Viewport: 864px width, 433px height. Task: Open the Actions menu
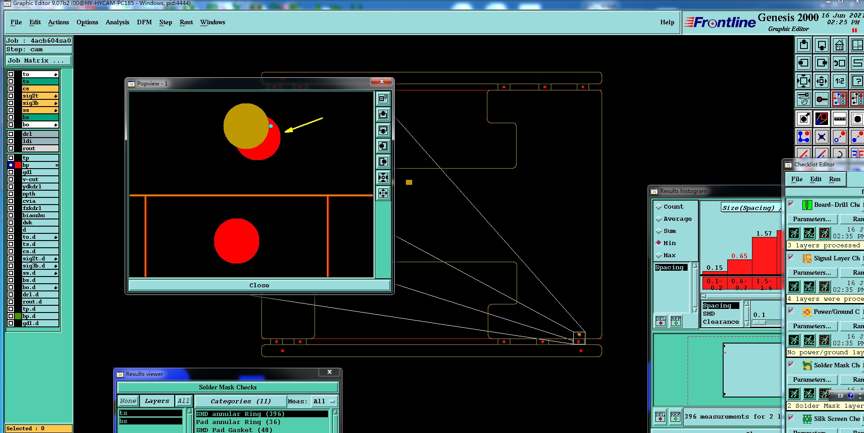pyautogui.click(x=58, y=22)
